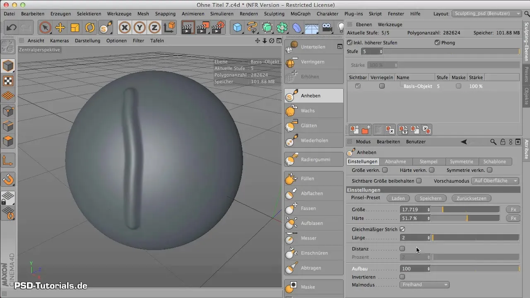Toggle Inkl. höherer Stufen checkbox
530x298 pixels.
click(350, 43)
